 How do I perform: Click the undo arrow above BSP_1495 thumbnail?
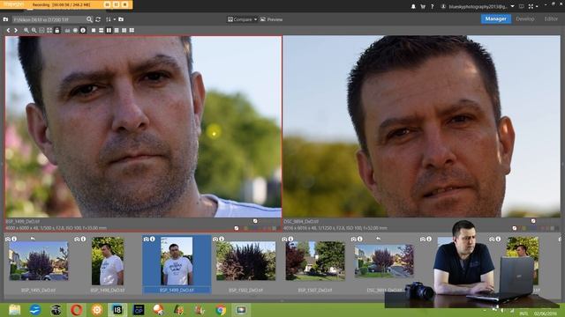coord(33,239)
